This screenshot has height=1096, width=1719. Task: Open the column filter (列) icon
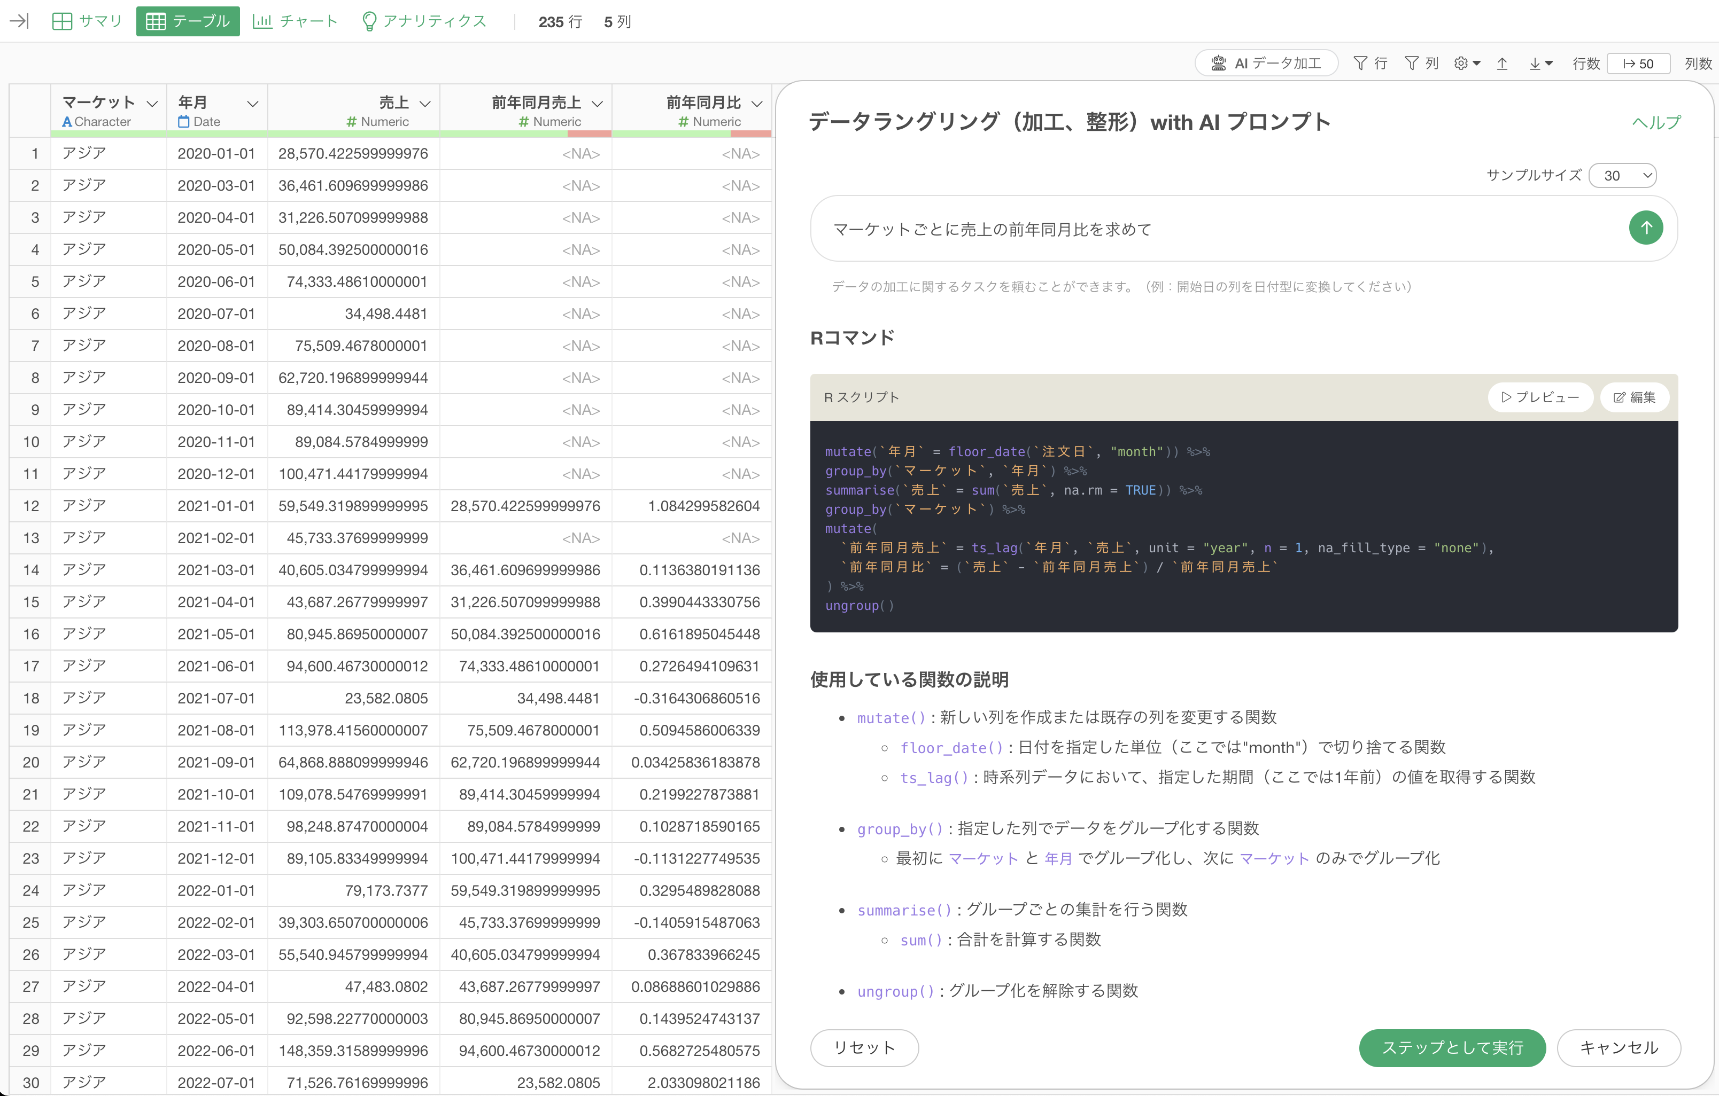[1421, 64]
